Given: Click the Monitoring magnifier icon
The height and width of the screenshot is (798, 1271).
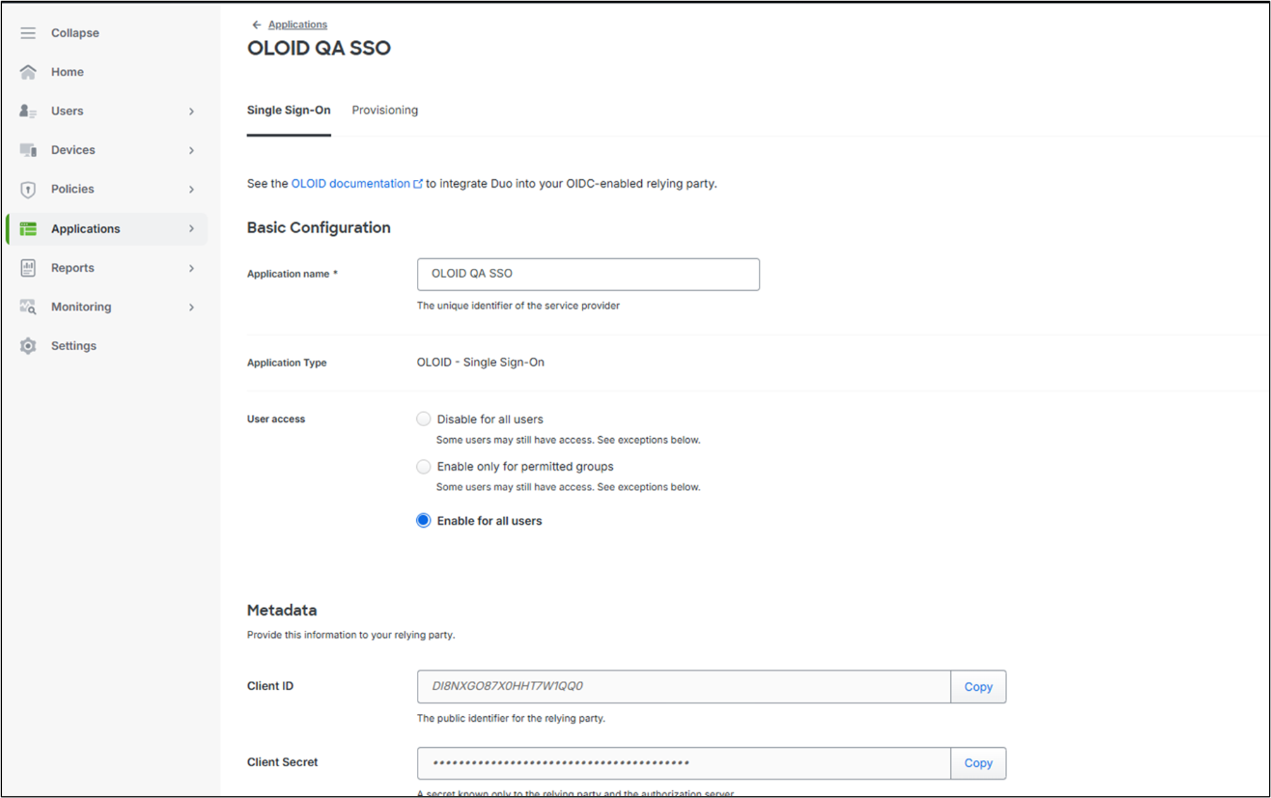Looking at the screenshot, I should click(x=28, y=307).
